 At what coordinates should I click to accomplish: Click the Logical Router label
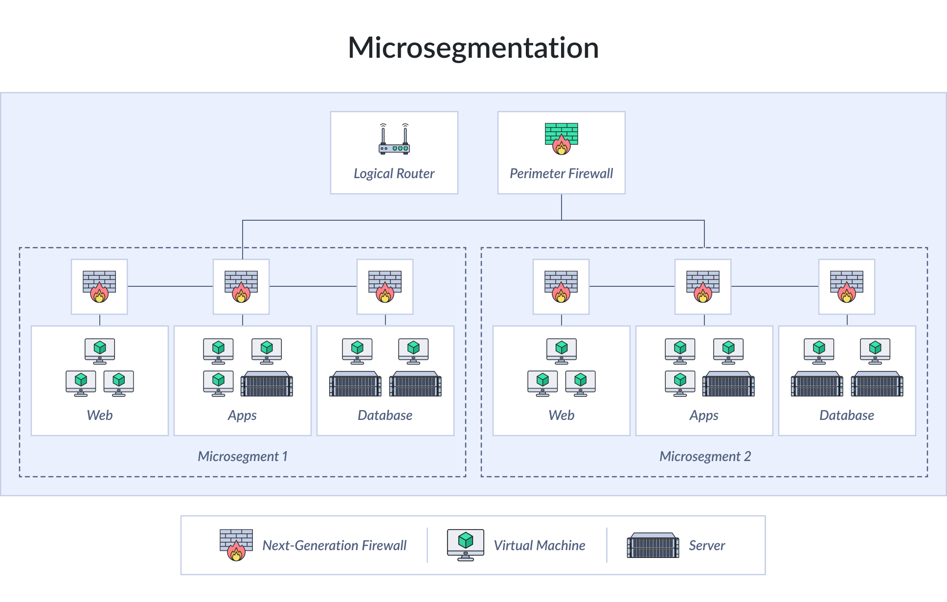[x=394, y=174]
